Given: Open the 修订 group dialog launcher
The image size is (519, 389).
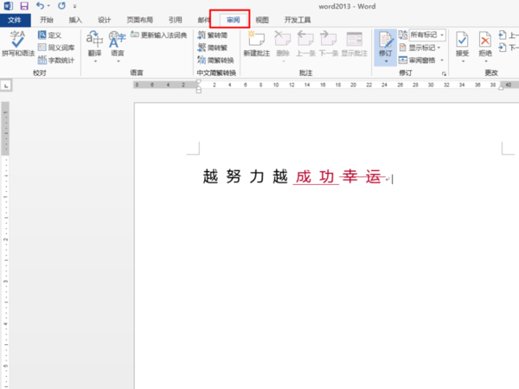Looking at the screenshot, I should tap(444, 73).
